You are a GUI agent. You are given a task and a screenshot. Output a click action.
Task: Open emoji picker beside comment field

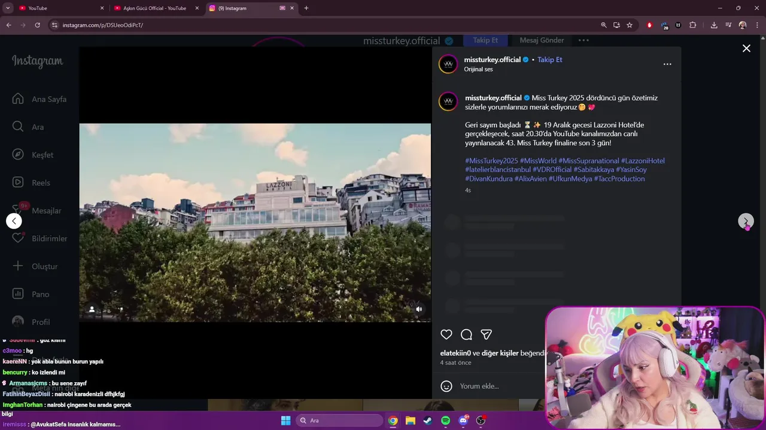point(446,386)
